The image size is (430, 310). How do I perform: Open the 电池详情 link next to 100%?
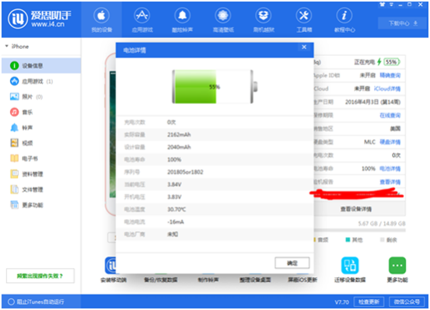tap(390, 169)
